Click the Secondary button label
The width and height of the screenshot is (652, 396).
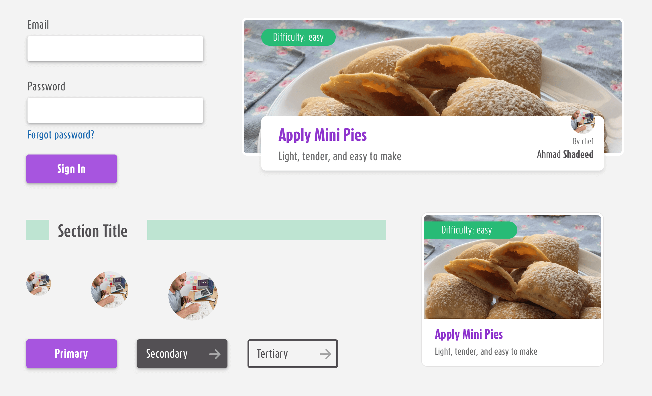167,354
